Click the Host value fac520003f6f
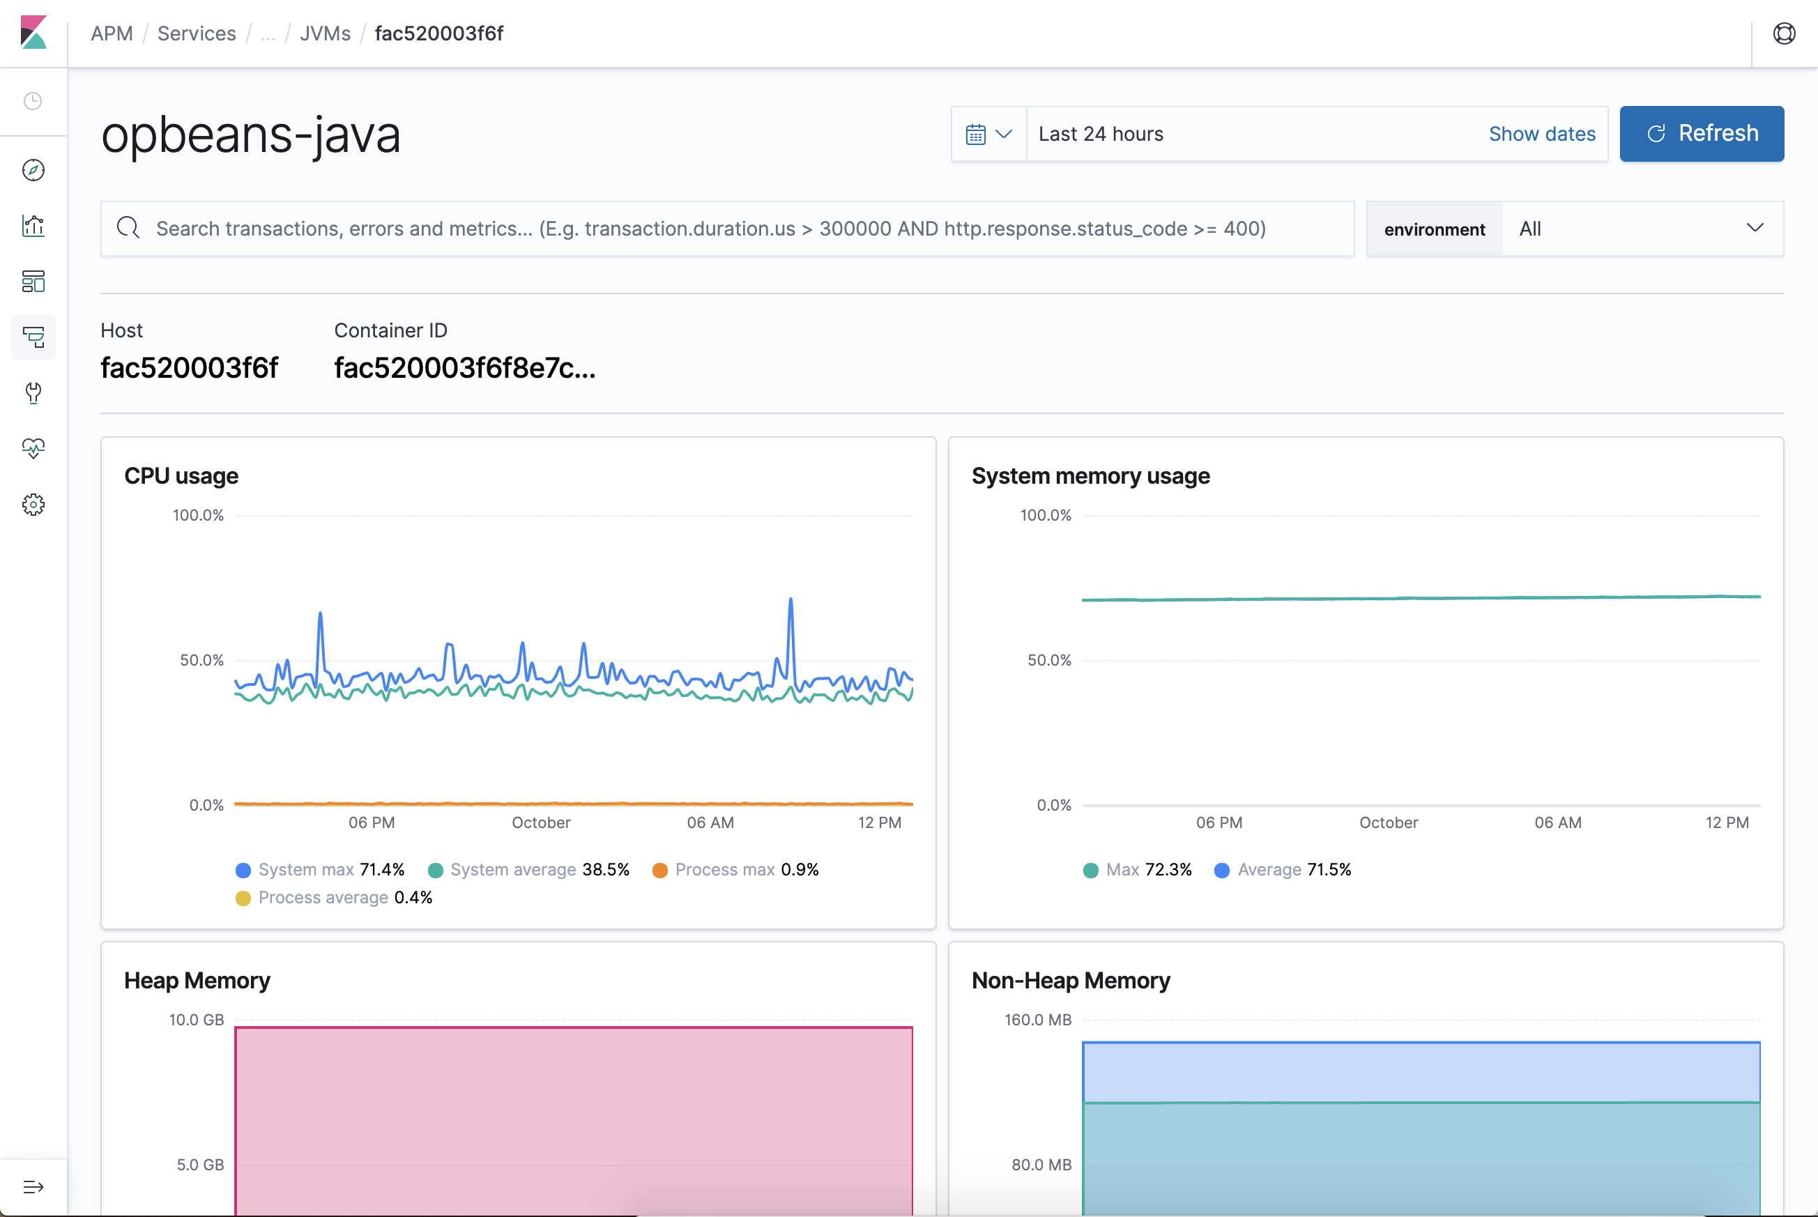The width and height of the screenshot is (1818, 1217). point(190,368)
